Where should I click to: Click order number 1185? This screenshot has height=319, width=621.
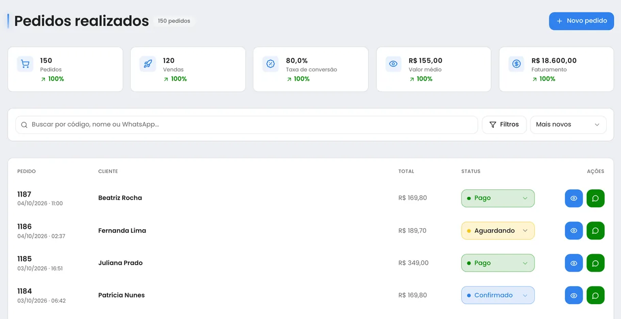click(25, 259)
